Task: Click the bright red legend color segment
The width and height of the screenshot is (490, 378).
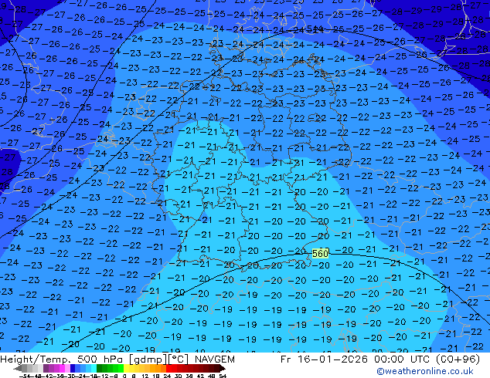Action: [x=168, y=368]
